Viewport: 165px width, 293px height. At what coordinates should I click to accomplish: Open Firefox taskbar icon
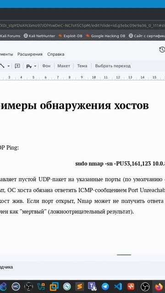[x=159, y=286]
